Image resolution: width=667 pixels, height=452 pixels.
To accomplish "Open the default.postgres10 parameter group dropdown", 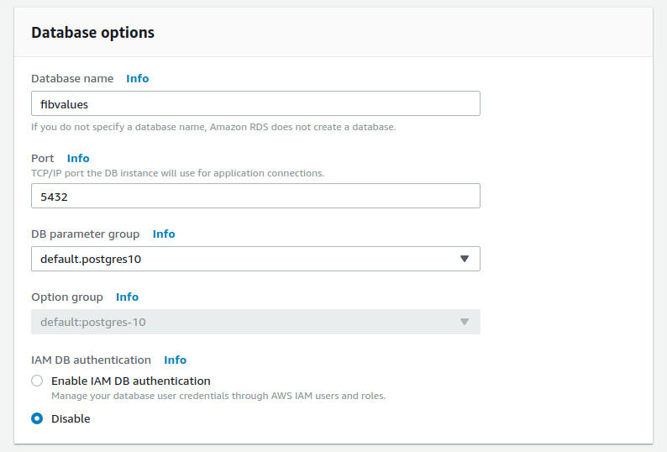I will [x=255, y=259].
